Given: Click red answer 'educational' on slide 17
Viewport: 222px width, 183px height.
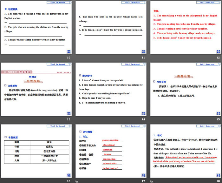Looking at the screenshot, I should (x=108, y=145).
